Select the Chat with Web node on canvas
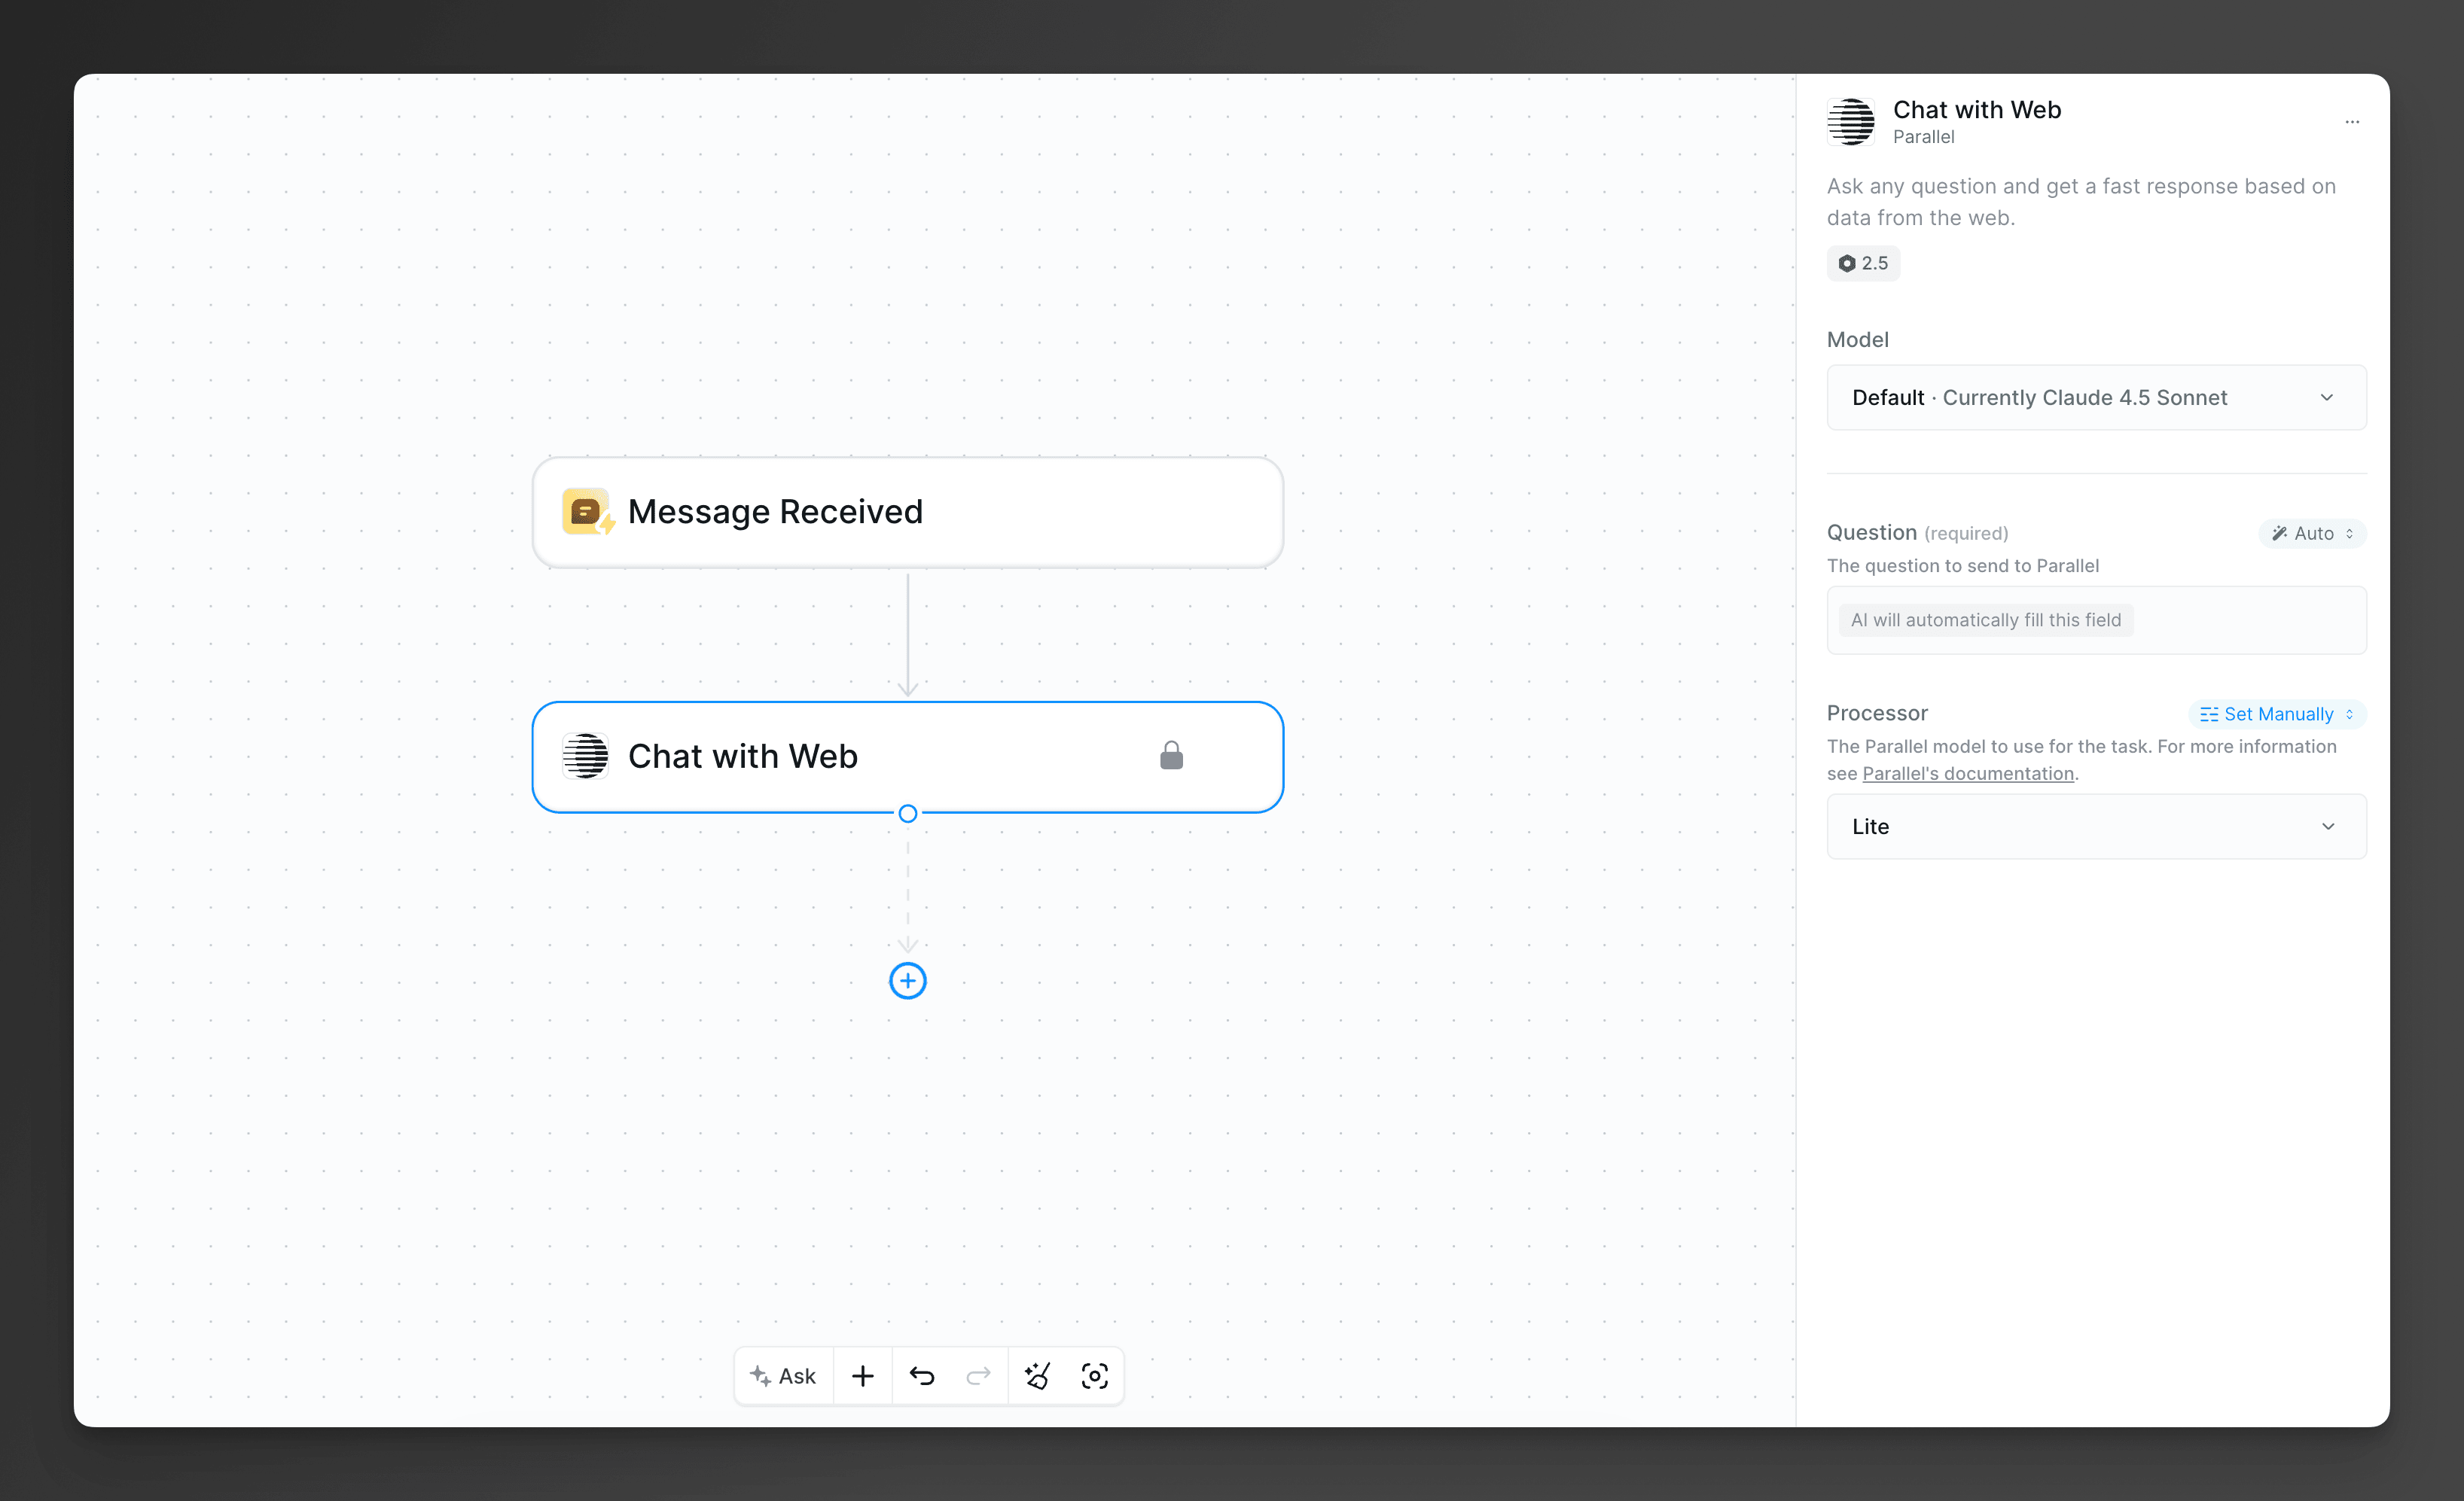2464x1501 pixels. (908, 757)
